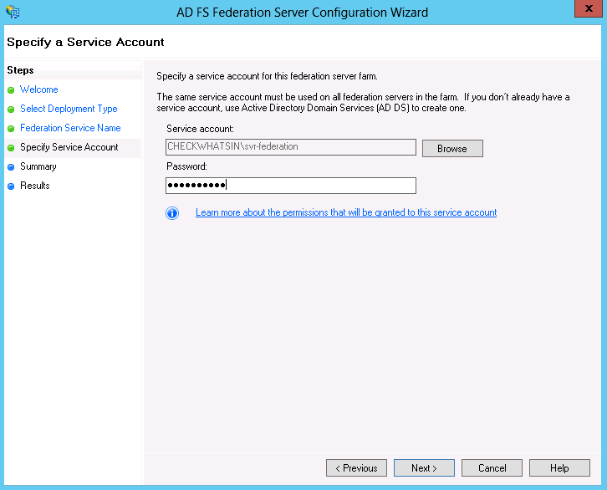Viewport: 607px width, 490px height.
Task: Click the blue bullet beside Results step
Action: pos(11,186)
